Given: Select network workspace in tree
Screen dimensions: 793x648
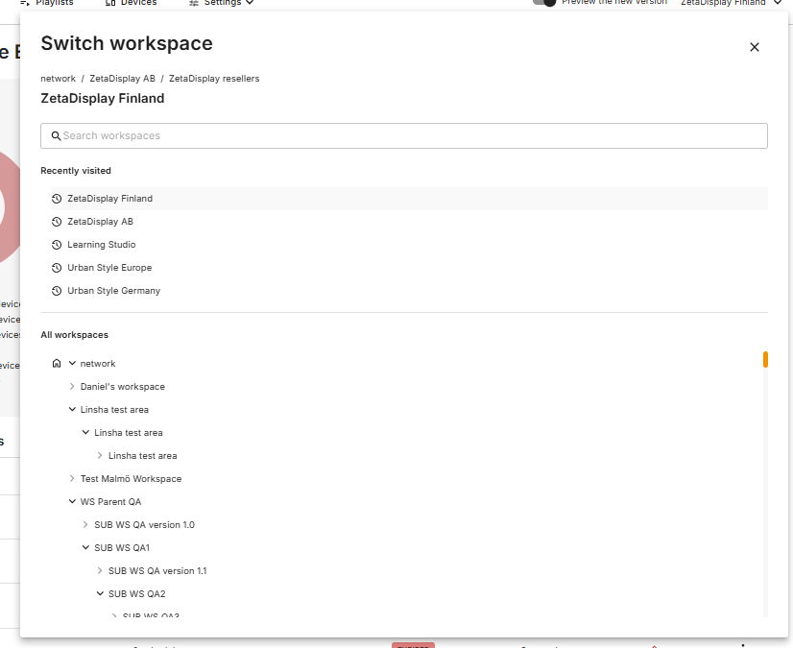Looking at the screenshot, I should tap(98, 364).
